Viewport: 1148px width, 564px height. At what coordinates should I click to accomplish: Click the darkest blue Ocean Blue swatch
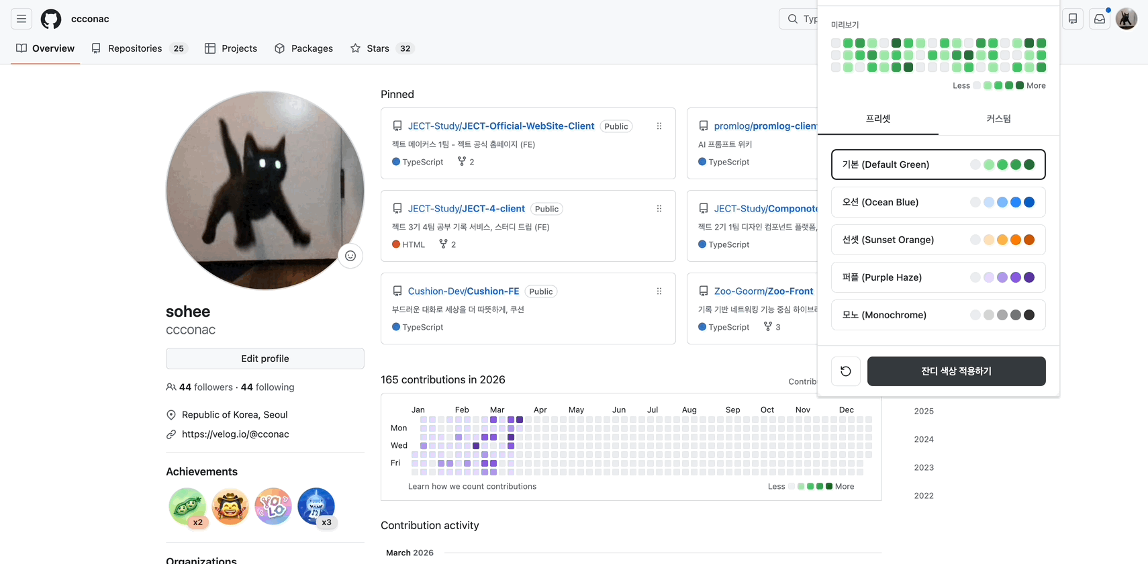click(1029, 202)
